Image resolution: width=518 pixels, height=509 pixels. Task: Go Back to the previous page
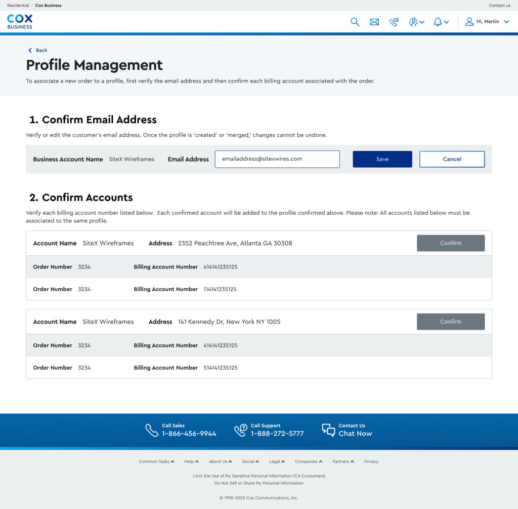38,50
